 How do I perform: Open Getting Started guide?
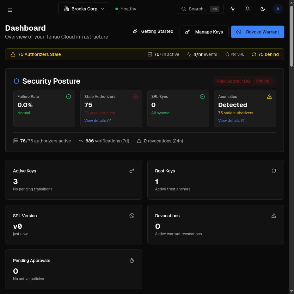coord(153,31)
